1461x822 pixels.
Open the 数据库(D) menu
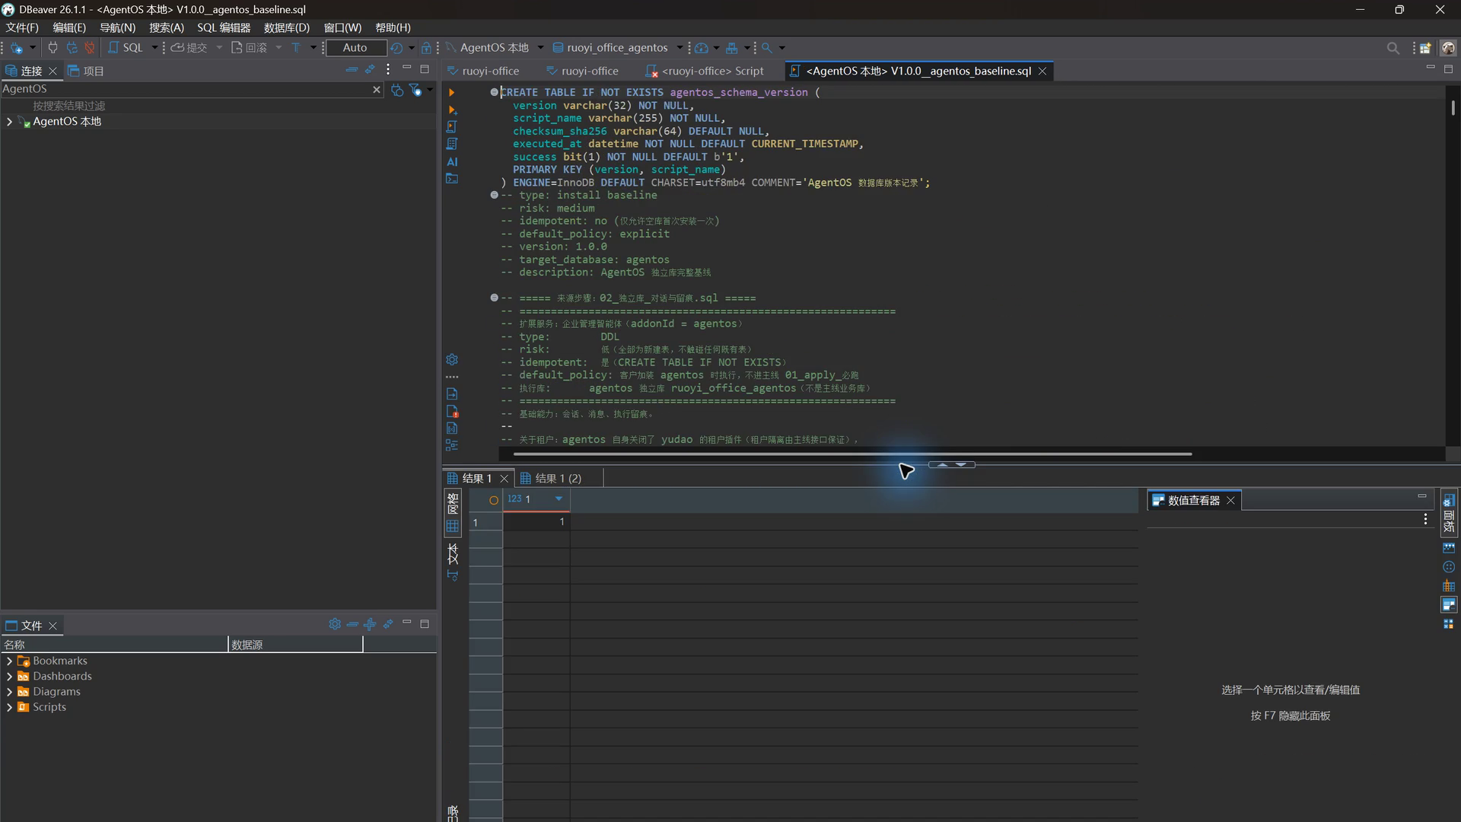pyautogui.click(x=286, y=27)
